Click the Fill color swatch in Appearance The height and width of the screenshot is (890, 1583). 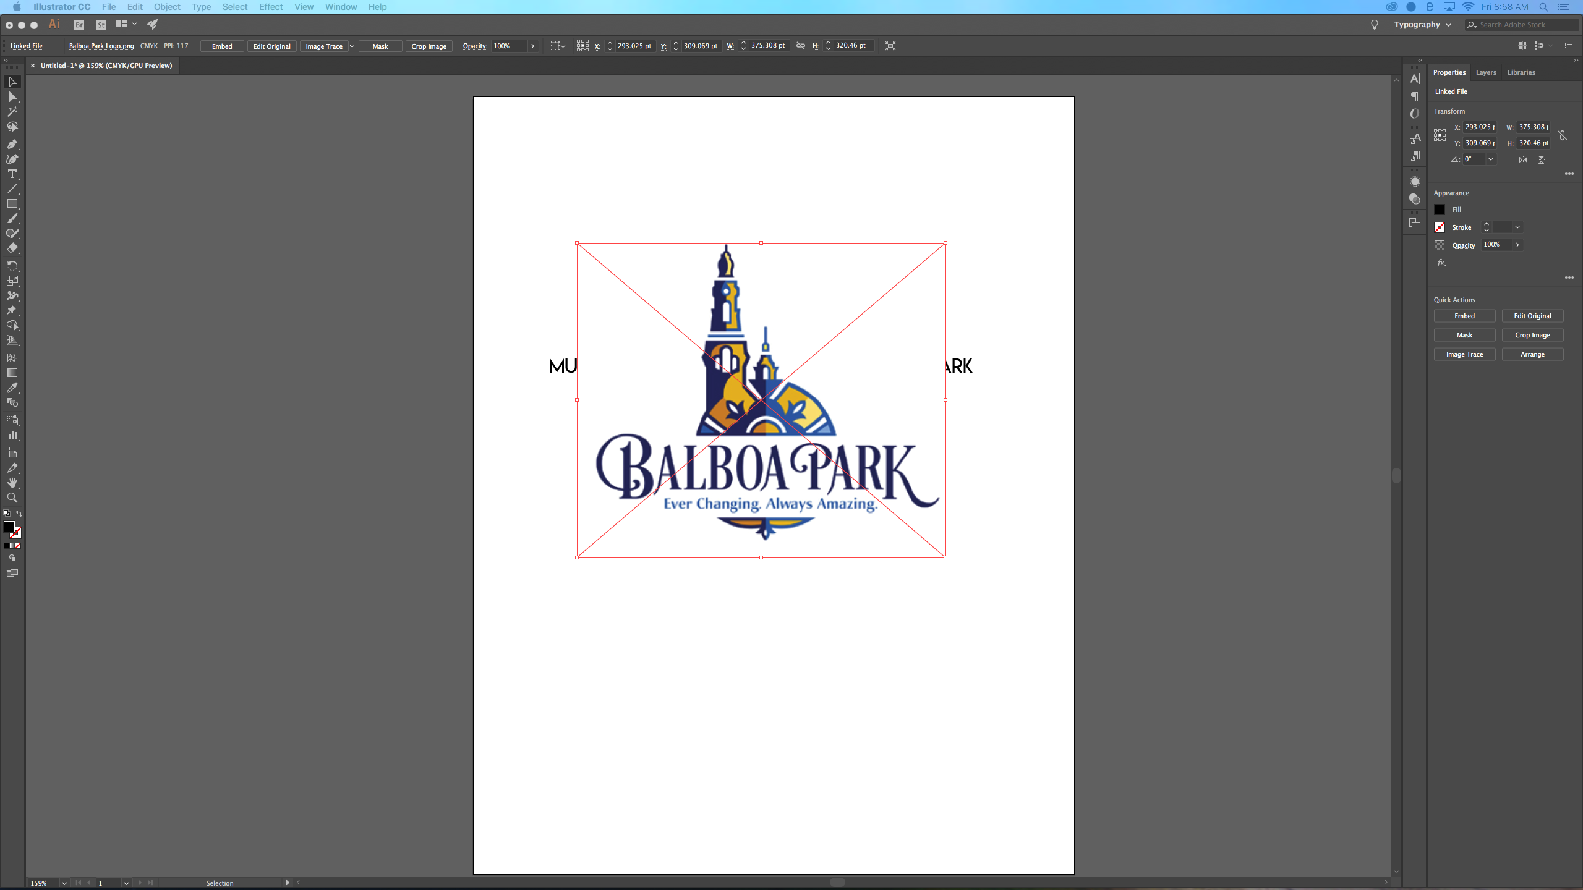(x=1440, y=210)
